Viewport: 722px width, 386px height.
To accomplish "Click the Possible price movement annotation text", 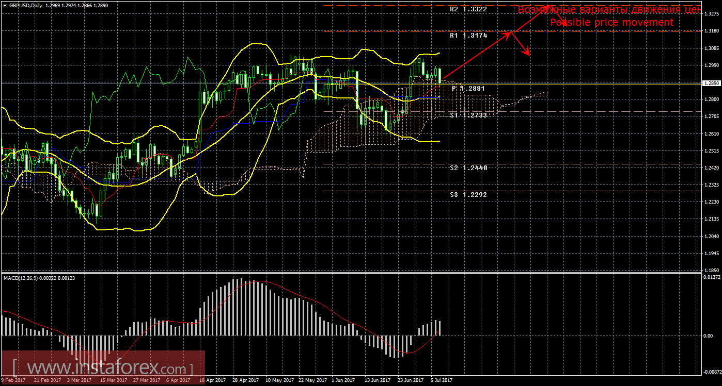I will point(613,22).
